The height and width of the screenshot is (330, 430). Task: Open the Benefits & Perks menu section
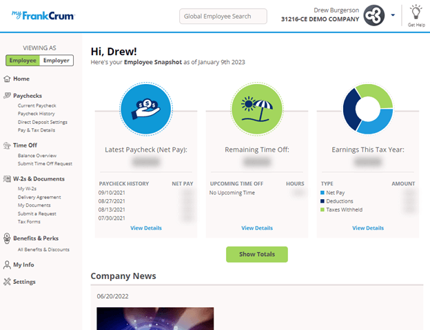pyautogui.click(x=36, y=238)
